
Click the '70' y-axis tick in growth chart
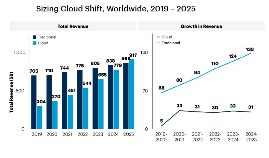[x=145, y=91]
